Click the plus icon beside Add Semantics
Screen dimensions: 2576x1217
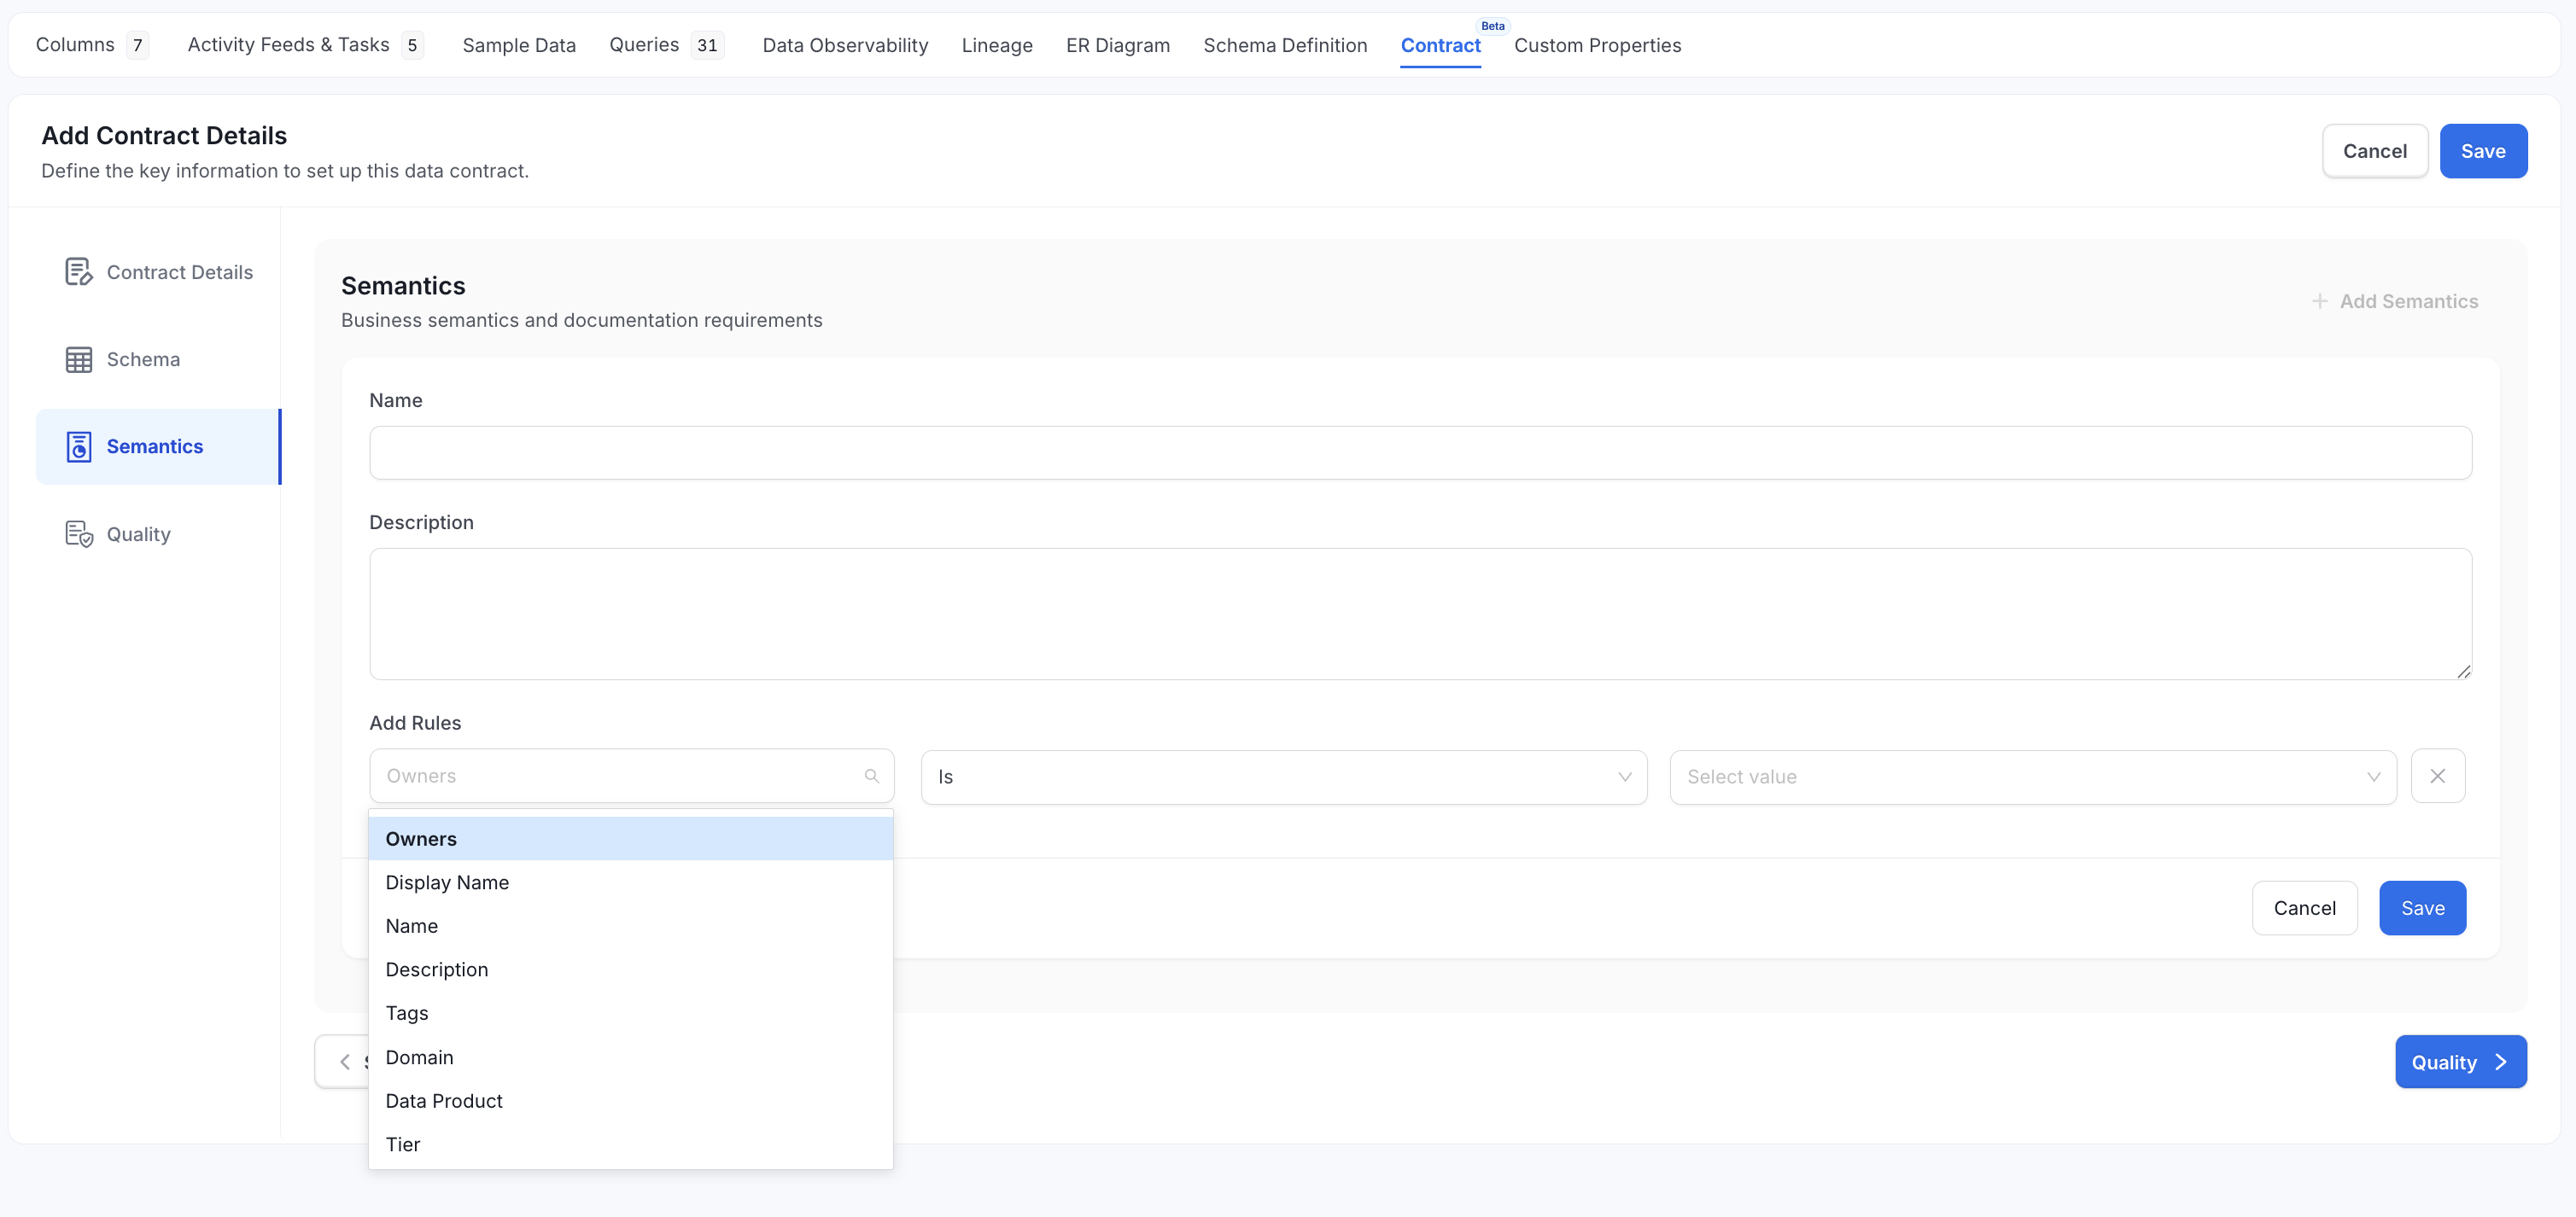(2319, 300)
